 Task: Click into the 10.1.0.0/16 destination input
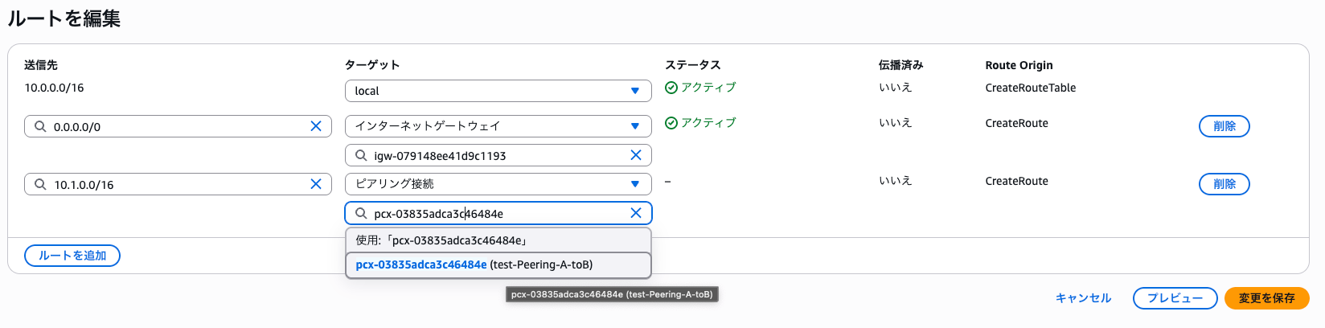click(x=177, y=184)
